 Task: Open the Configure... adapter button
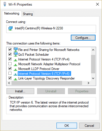(x=83, y=38)
